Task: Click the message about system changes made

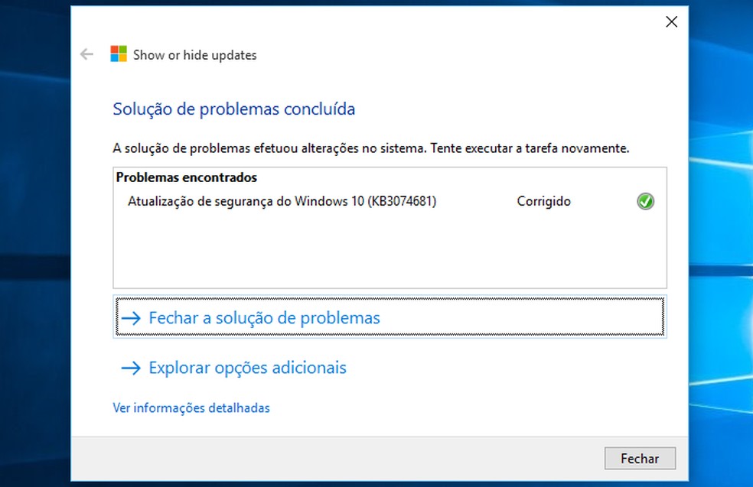Action: coord(370,148)
